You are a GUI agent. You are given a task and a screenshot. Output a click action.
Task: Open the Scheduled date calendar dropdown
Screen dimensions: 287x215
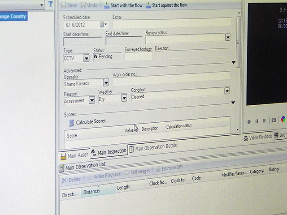coord(104,24)
